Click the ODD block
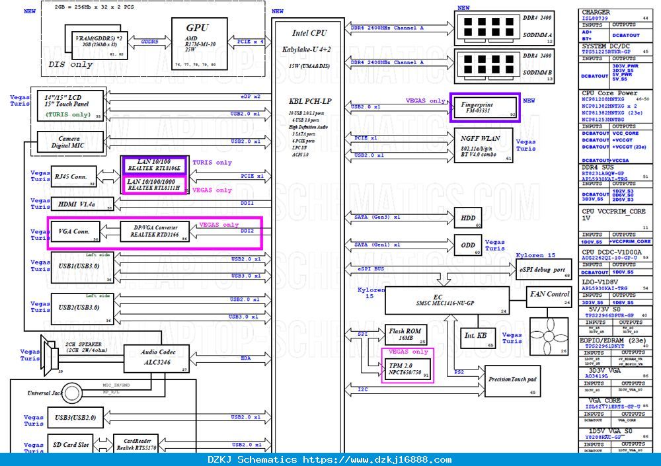Screen dimensions: 661x466 click(468, 245)
